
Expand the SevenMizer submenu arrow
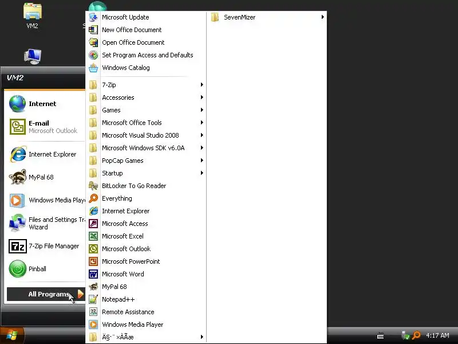pyautogui.click(x=323, y=17)
